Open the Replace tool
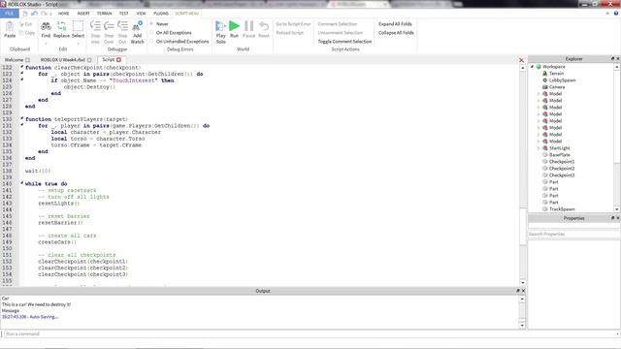Screen dimensions: 621x349 pos(61,29)
